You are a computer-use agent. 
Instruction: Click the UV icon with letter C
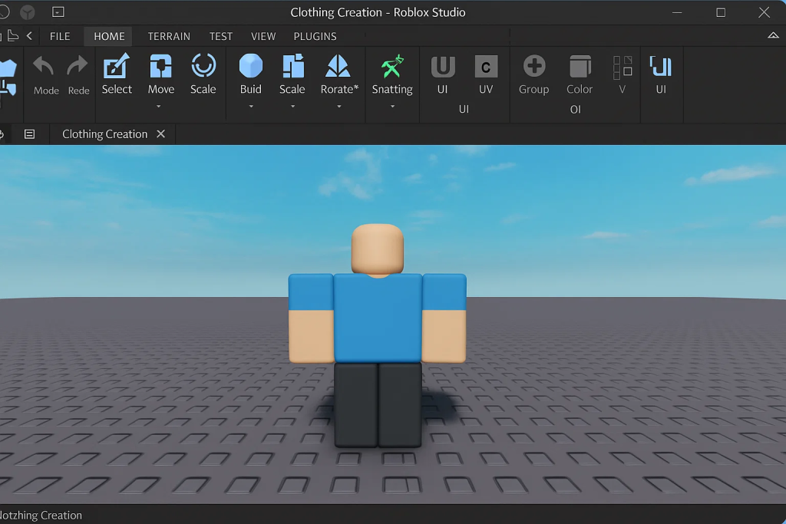pyautogui.click(x=486, y=67)
